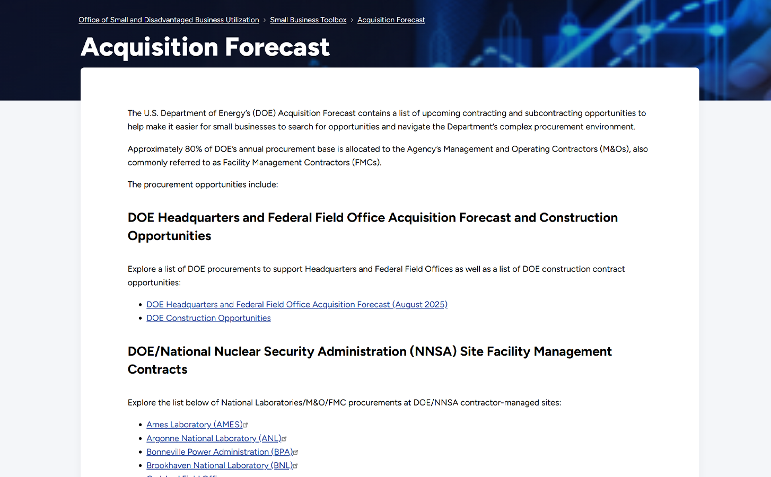Click the external-link icon after Argonne National Laboratory
This screenshot has height=477, width=771.
(284, 439)
